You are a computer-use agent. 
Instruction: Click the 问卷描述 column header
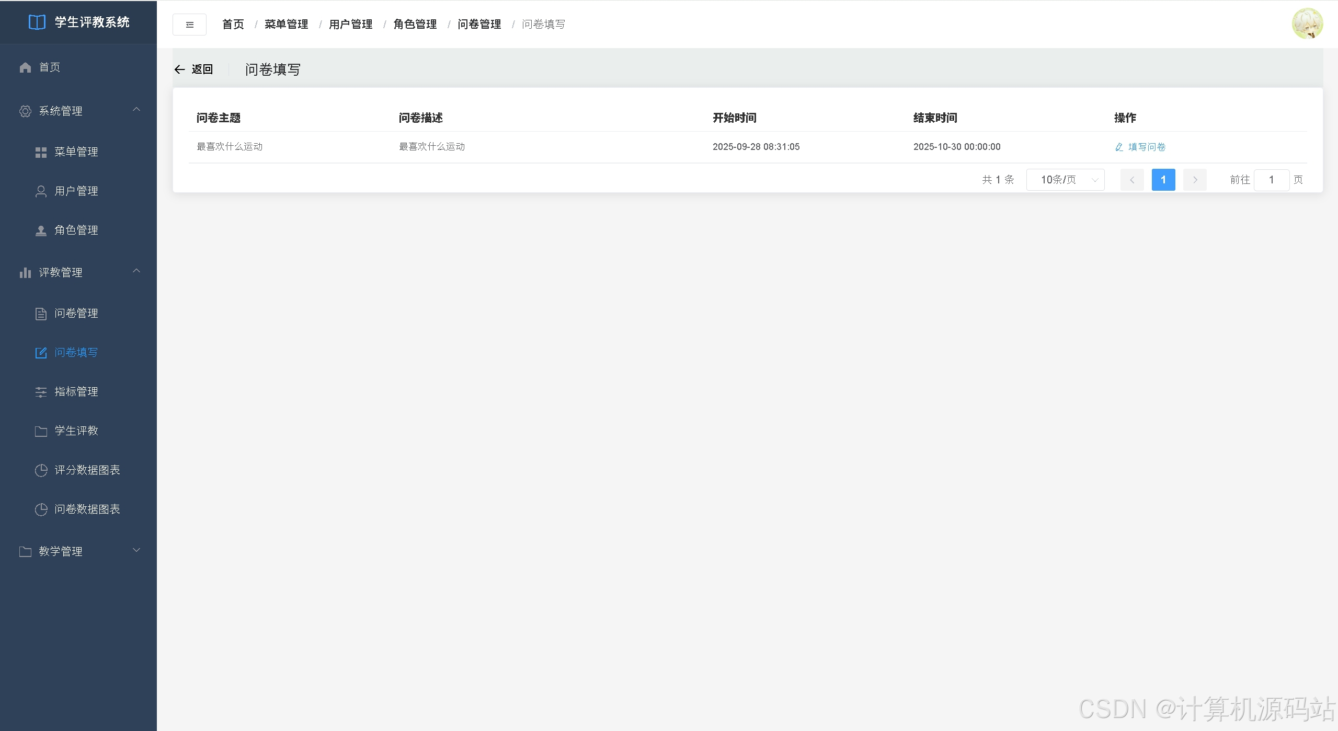(421, 118)
